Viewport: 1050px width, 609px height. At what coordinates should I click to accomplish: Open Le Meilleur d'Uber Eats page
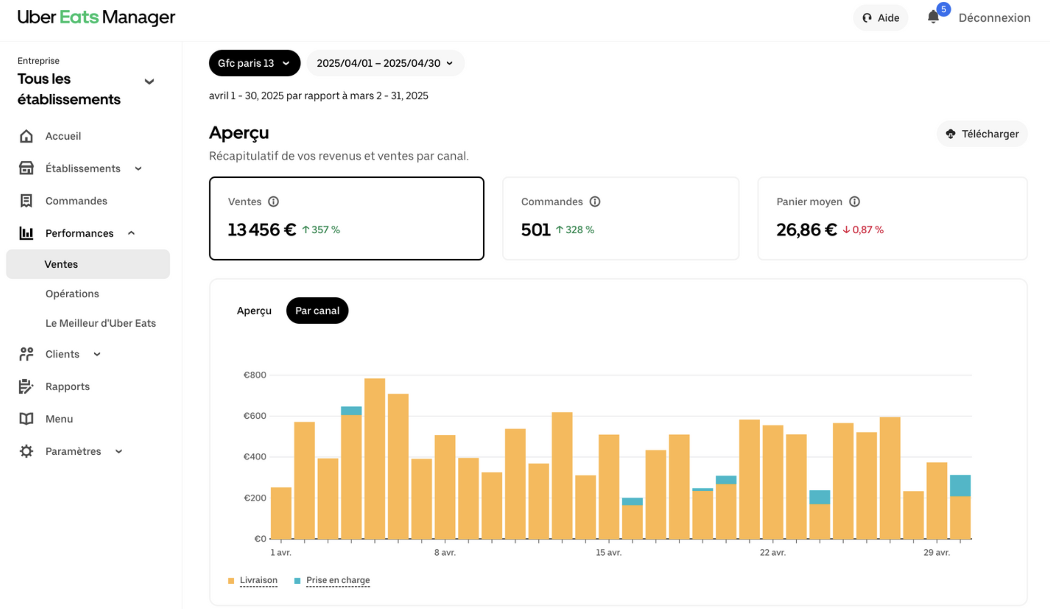pos(100,323)
